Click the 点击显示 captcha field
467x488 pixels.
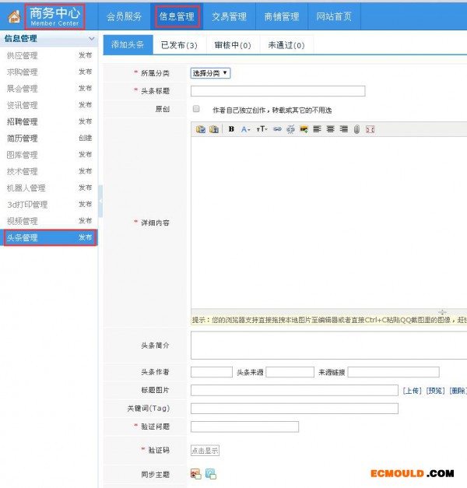point(205,451)
